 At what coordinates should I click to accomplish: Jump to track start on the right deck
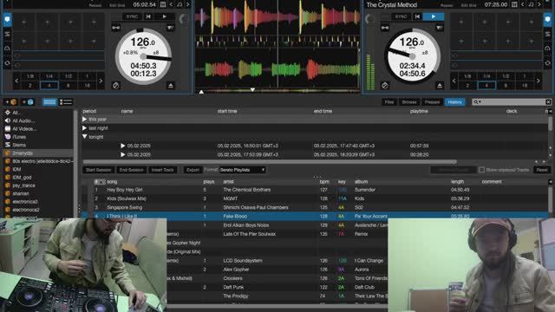[417, 16]
